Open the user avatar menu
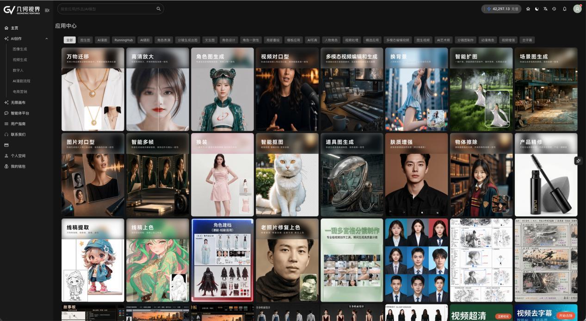586x321 pixels. (x=577, y=9)
